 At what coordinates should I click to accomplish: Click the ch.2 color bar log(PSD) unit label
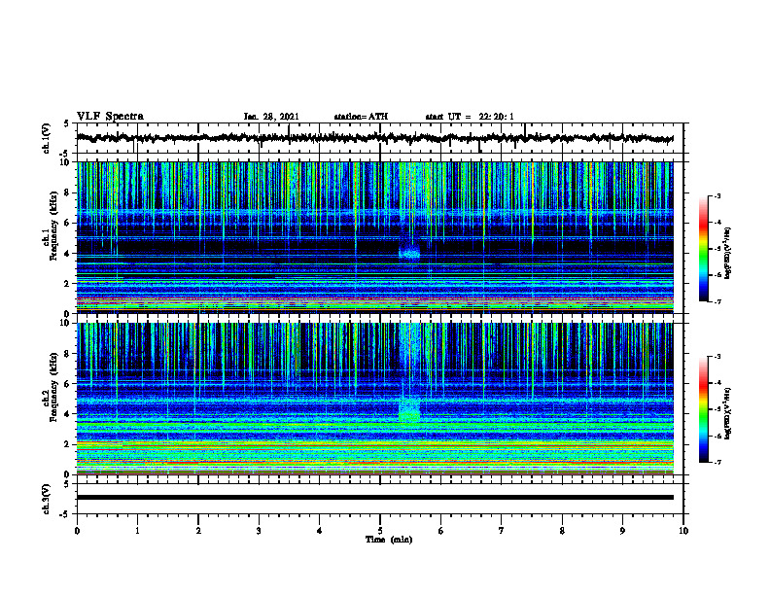tap(728, 413)
